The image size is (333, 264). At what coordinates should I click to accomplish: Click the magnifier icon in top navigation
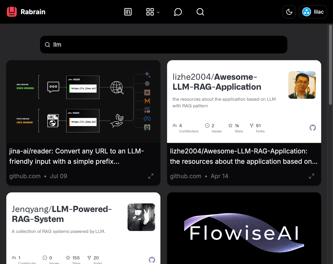200,12
